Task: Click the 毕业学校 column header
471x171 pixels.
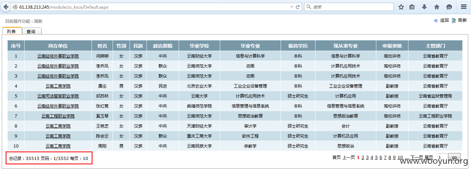Action: [199, 46]
